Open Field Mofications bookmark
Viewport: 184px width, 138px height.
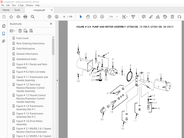26,49
